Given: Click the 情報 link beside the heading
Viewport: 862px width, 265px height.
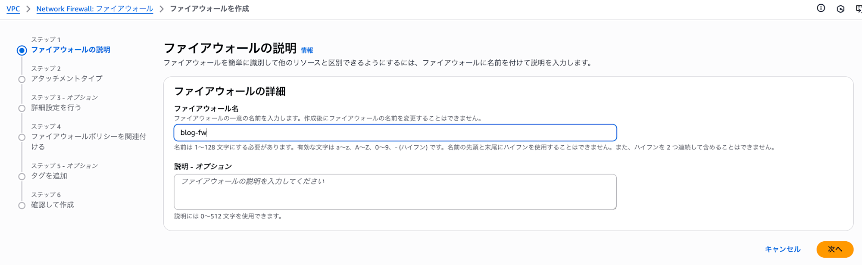Looking at the screenshot, I should click(307, 50).
